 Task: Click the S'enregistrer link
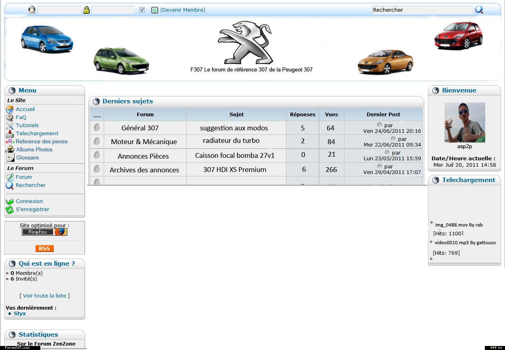pos(32,210)
